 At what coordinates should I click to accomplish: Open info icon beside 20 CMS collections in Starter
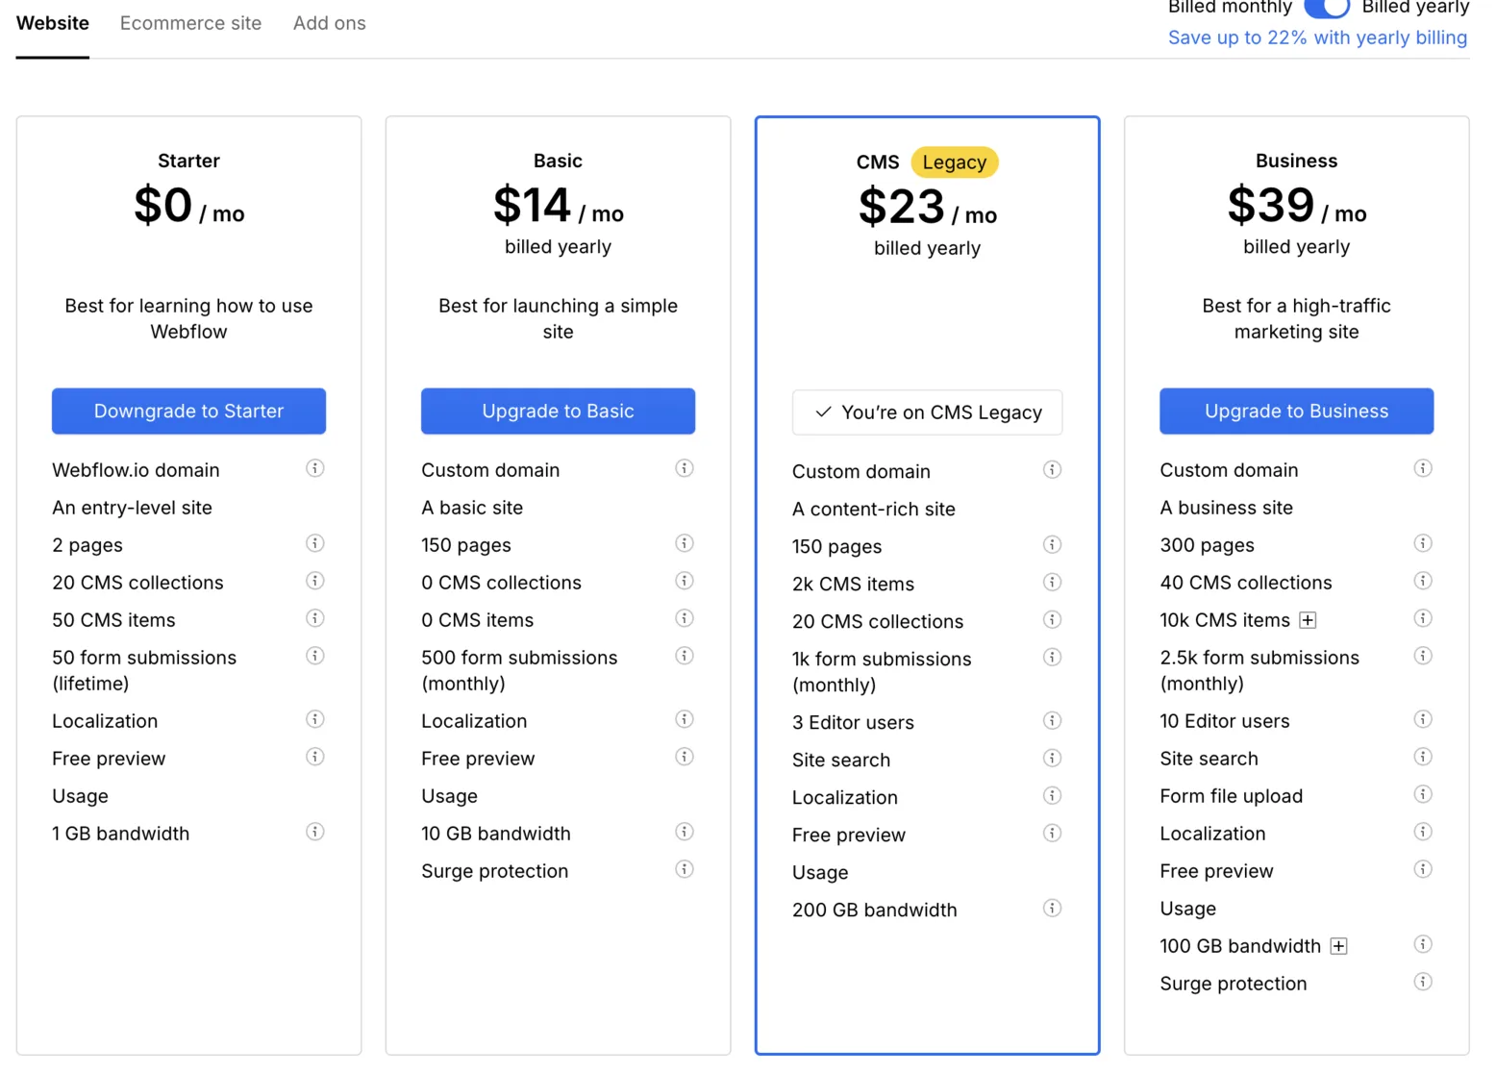coord(314,581)
